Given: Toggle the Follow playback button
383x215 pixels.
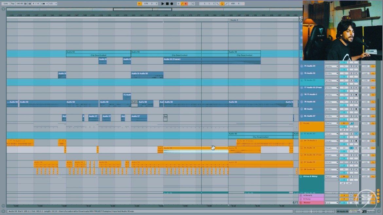Looking at the screenshot, I should [139, 4].
